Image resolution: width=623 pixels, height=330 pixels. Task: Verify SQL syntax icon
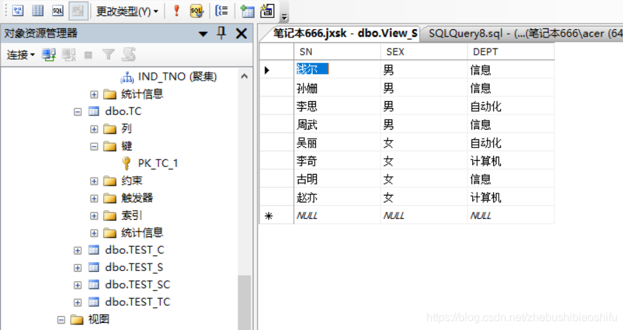point(197,10)
